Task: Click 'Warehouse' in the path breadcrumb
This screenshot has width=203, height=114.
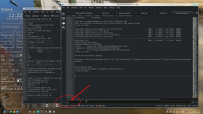Action: coord(89,16)
